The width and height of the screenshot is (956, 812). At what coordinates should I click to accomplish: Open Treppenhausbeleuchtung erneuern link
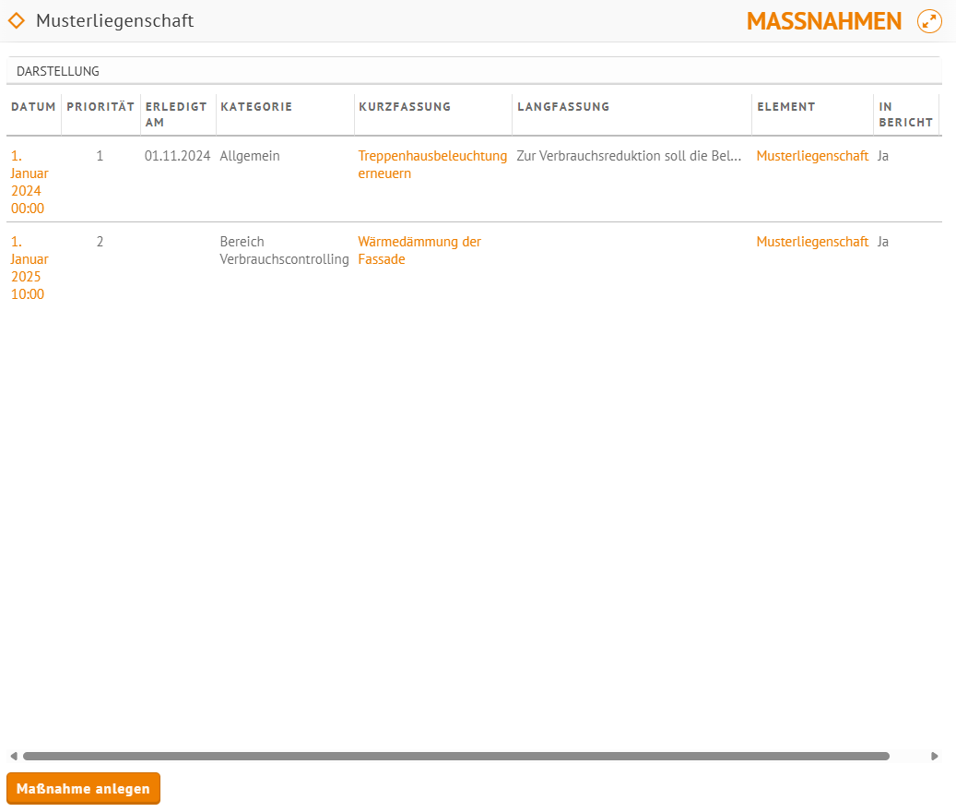432,165
